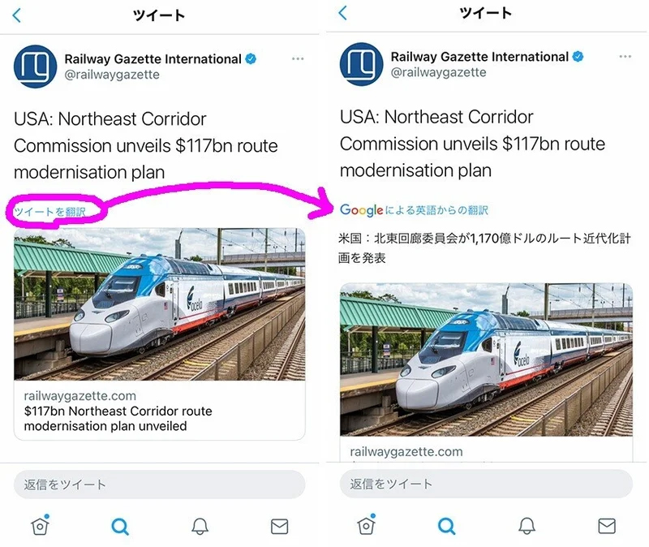
Task: Click ツイートを翻訳 translate link
Action: click(x=56, y=212)
